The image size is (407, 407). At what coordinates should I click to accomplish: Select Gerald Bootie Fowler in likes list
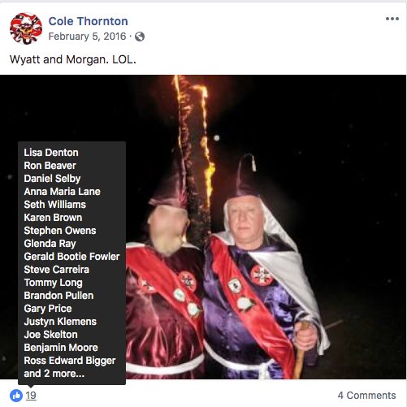click(x=71, y=257)
